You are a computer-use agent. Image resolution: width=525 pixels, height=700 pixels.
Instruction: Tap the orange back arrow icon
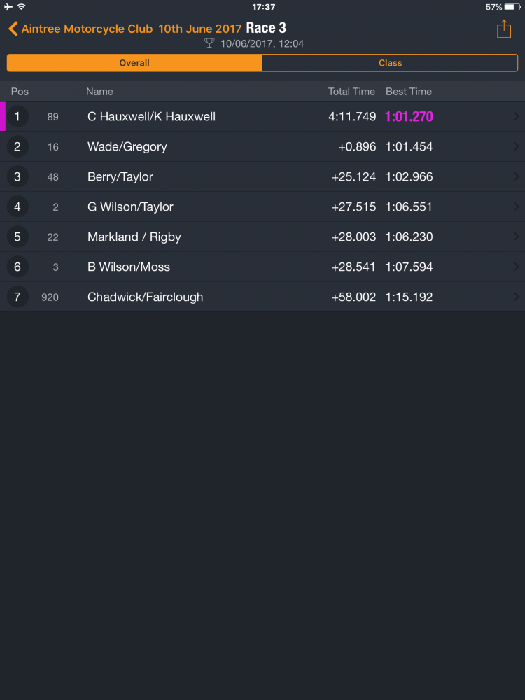coord(13,29)
